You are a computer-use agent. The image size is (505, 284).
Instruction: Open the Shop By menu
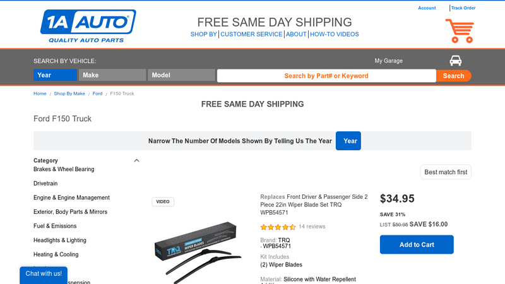click(204, 34)
